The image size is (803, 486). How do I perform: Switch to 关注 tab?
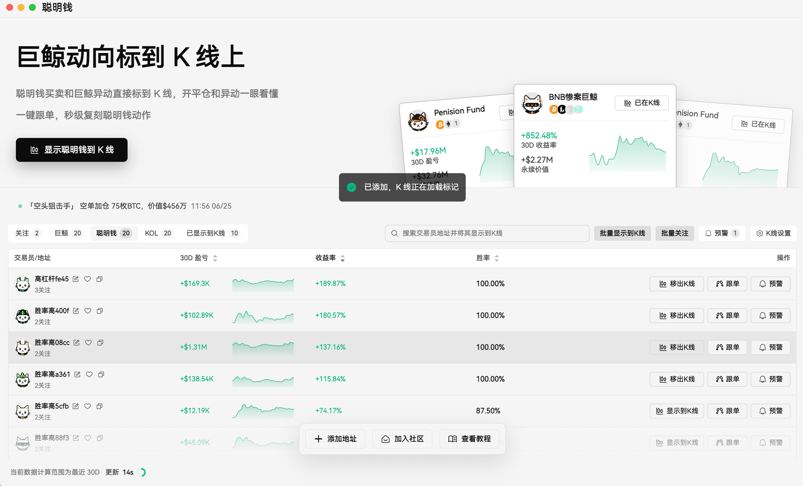pyautogui.click(x=28, y=233)
